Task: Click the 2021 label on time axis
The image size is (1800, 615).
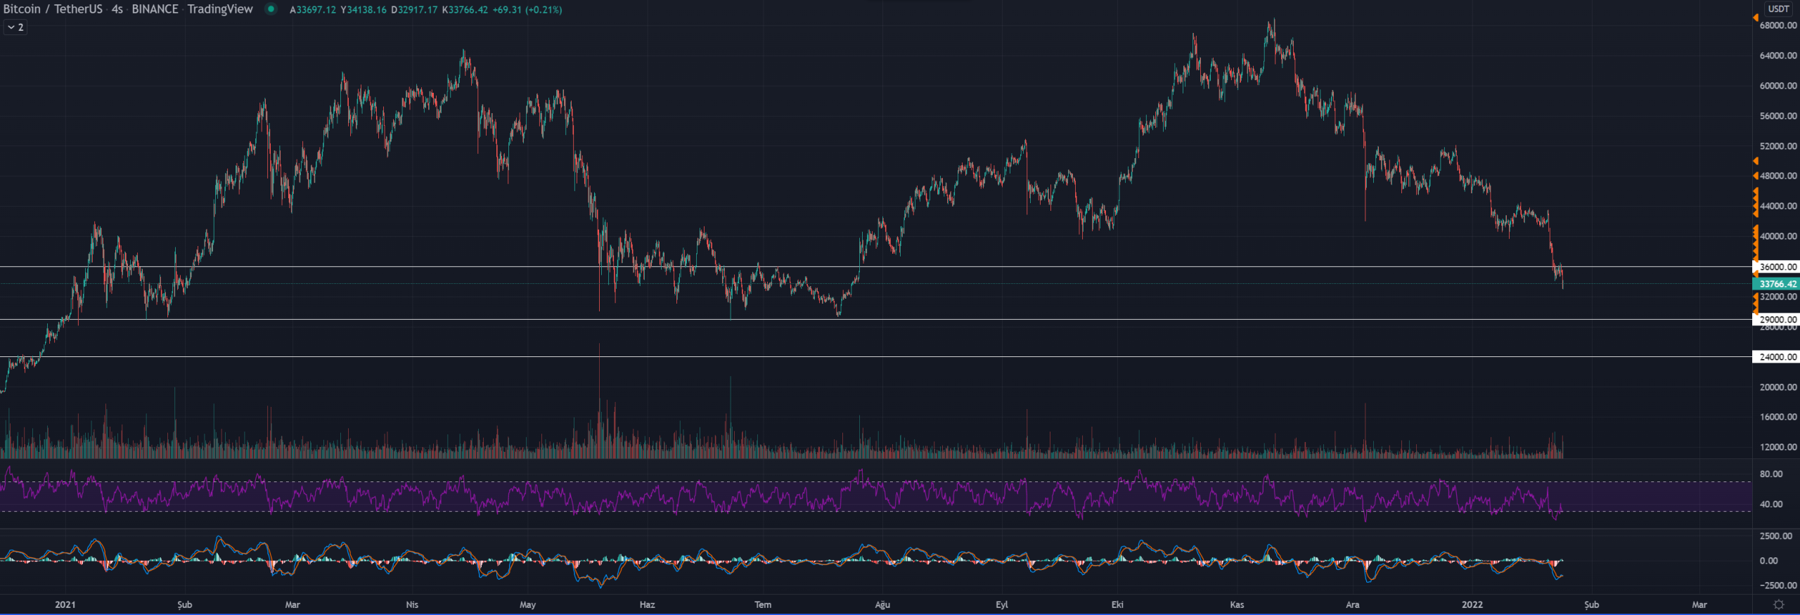Action: (x=65, y=604)
